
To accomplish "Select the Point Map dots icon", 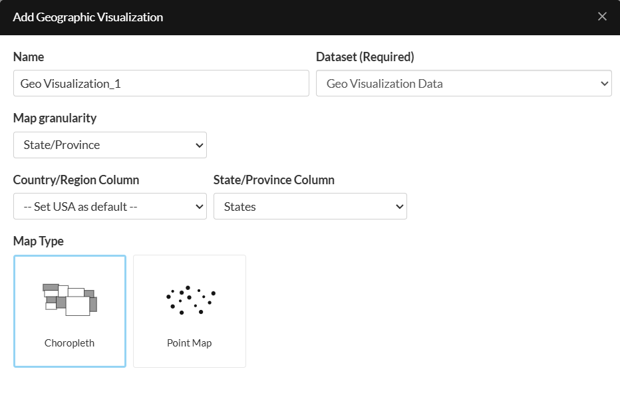I will [x=190, y=299].
